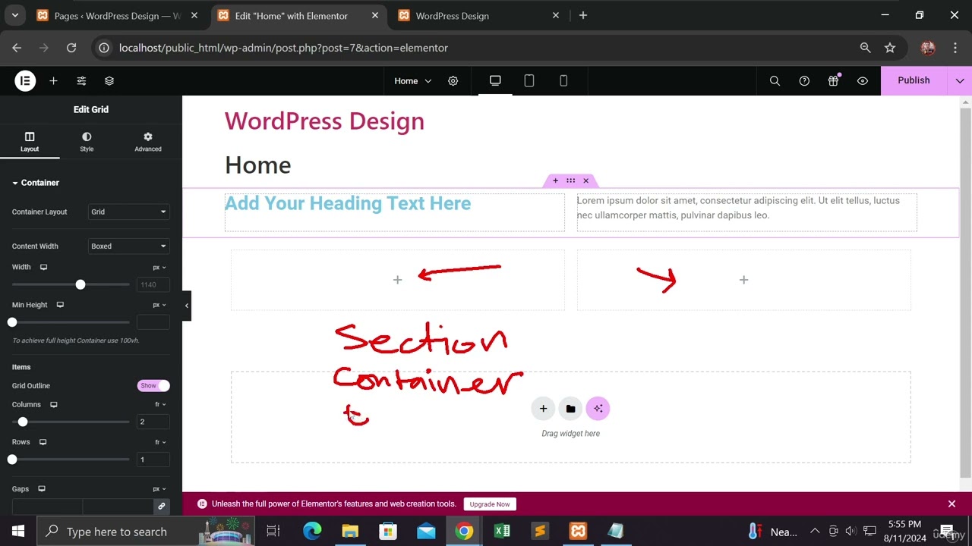Click round plus button in drag widget area

coord(543,409)
